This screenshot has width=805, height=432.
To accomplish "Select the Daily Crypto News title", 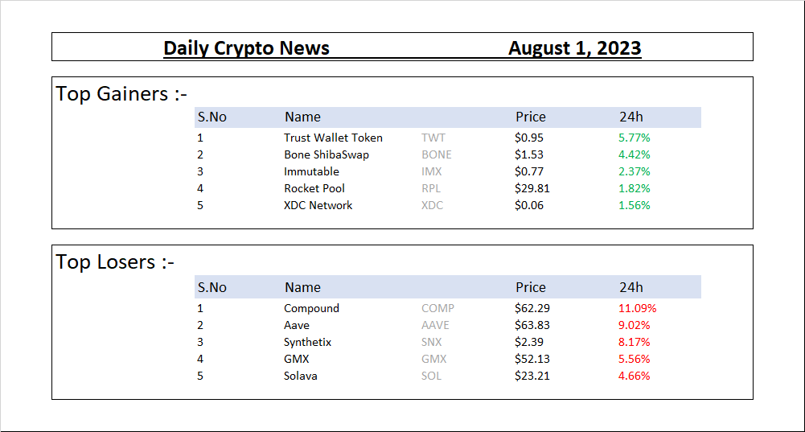I will 246,48.
